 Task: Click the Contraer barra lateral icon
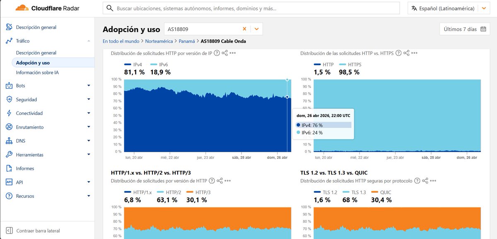pos(9,231)
